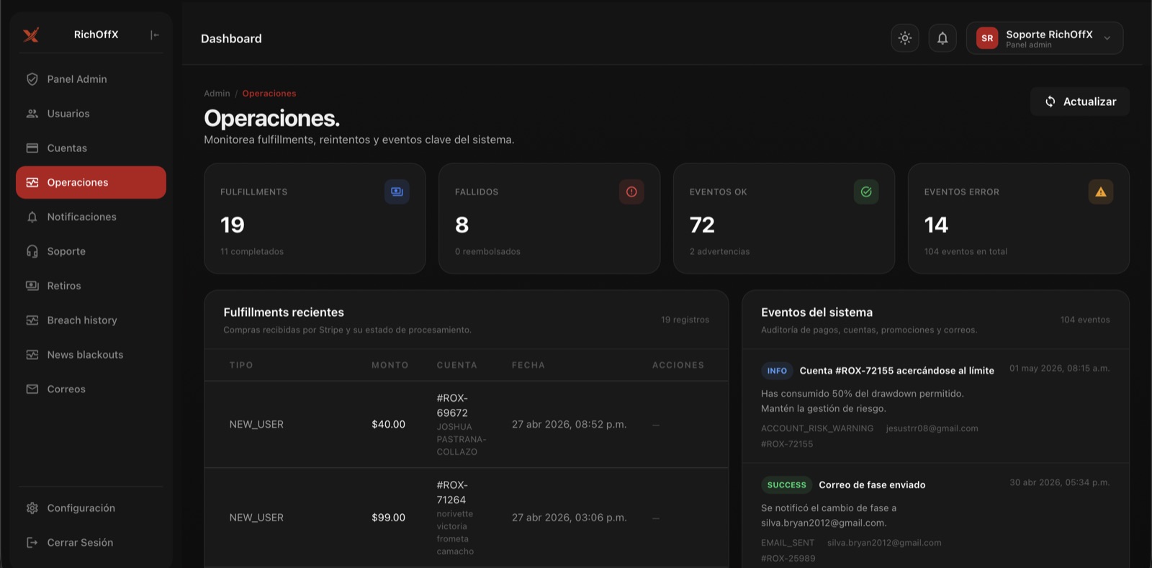
Task: Click date 27 abr 2026, 08:52 p.m.
Action: (570, 425)
